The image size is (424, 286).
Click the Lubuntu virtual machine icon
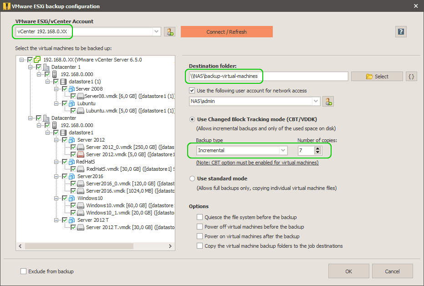pyautogui.click(x=72, y=103)
